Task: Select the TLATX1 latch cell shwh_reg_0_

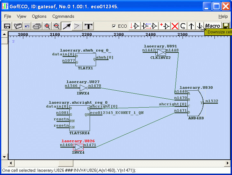Action: [86, 59]
